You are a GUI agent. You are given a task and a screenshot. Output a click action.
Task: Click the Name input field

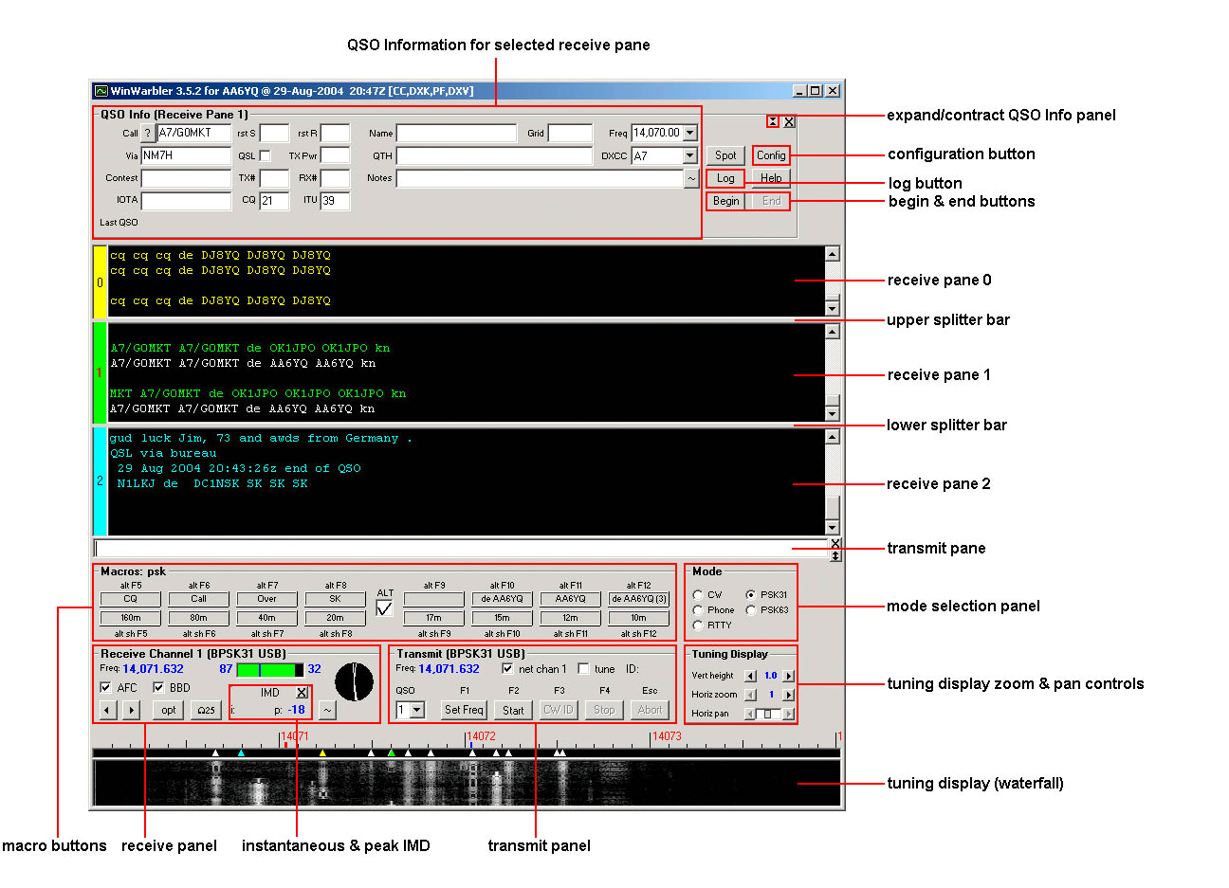point(456,134)
